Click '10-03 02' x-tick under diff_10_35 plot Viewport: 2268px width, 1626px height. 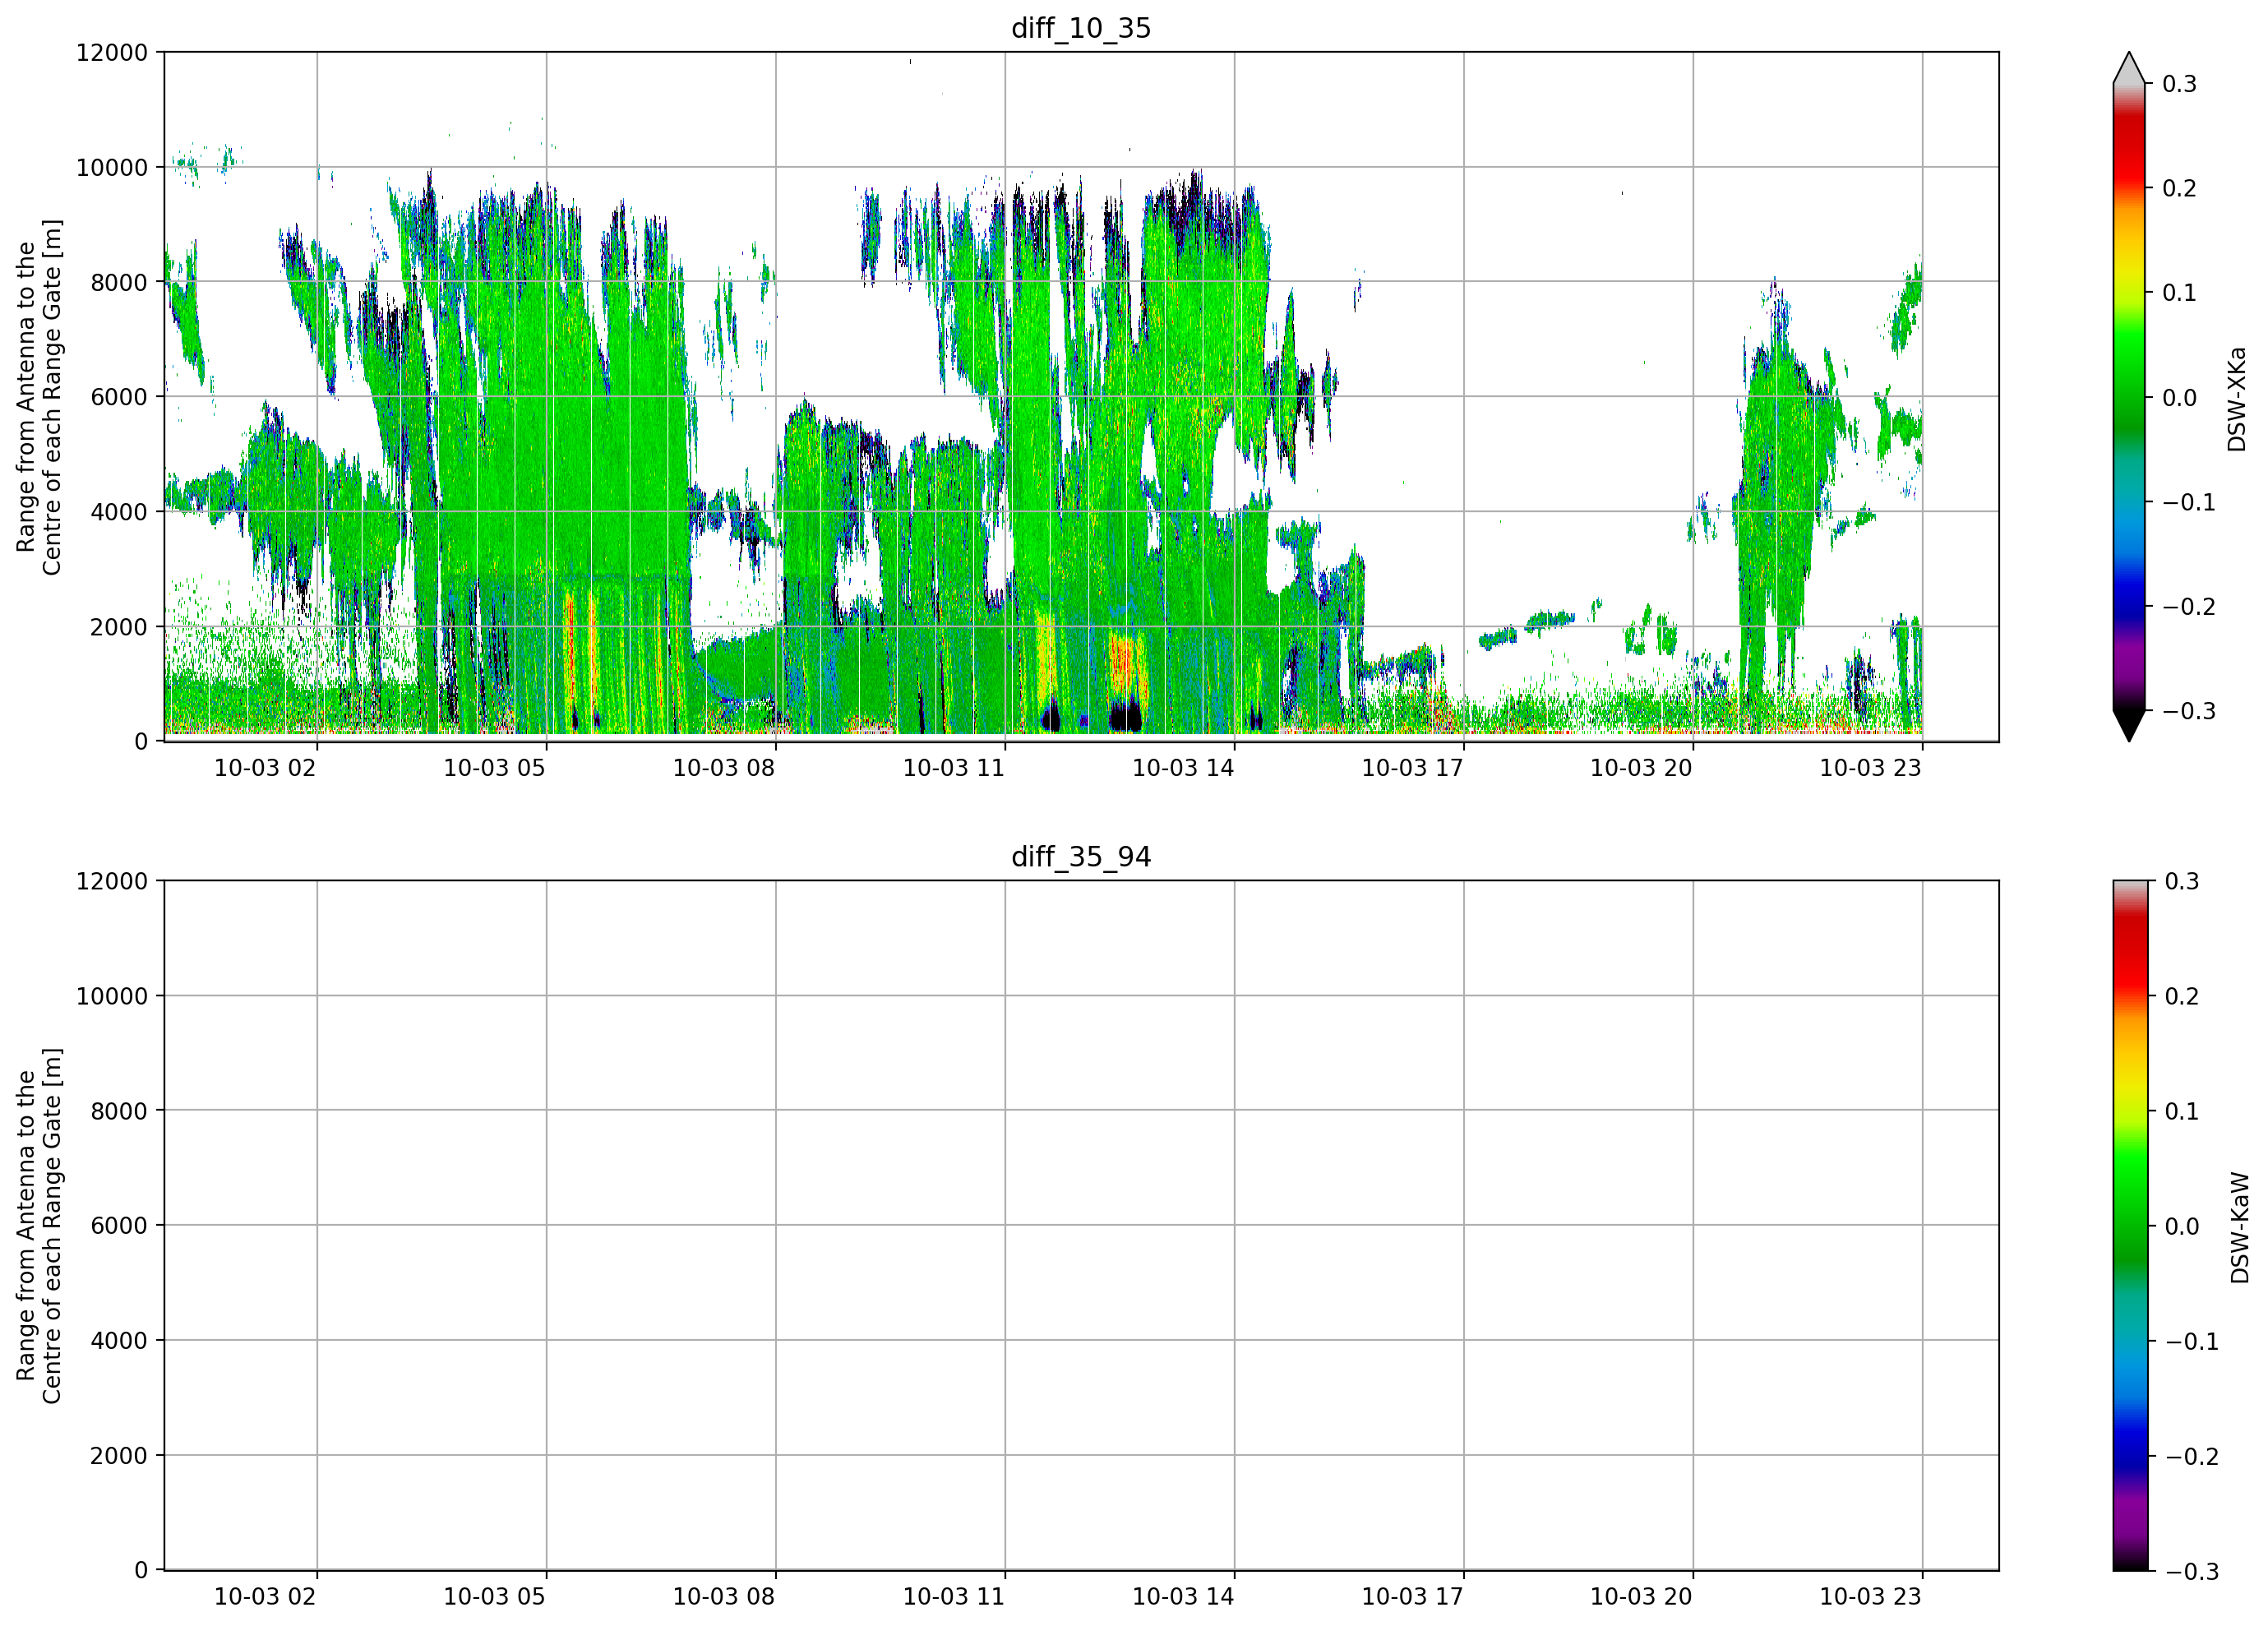coord(265,768)
